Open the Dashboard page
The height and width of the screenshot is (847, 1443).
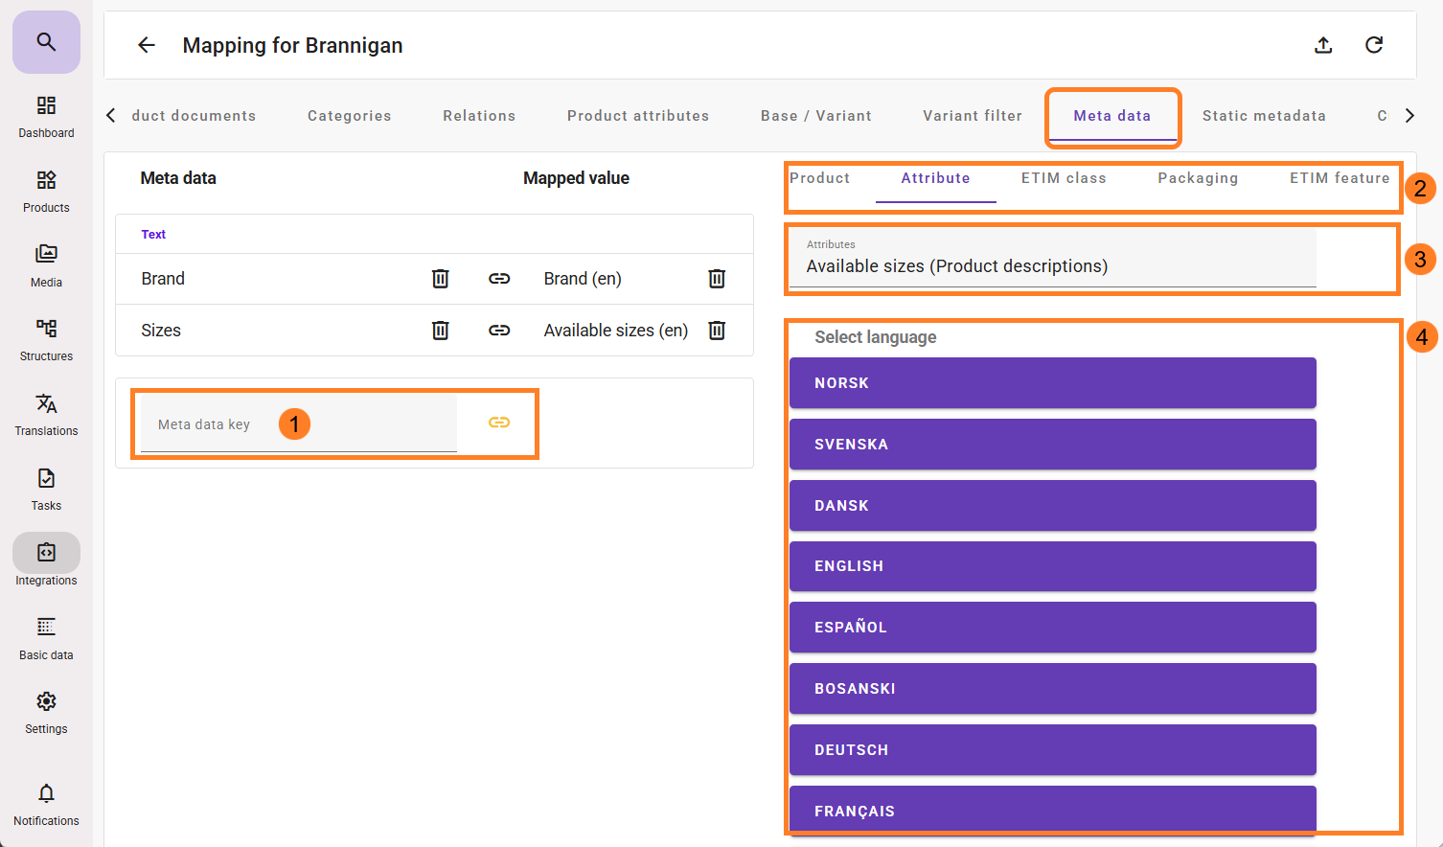click(x=46, y=116)
